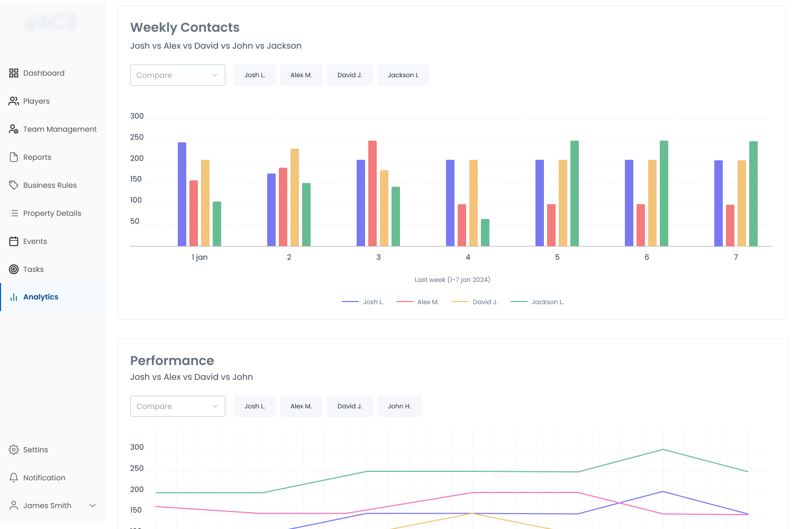The image size is (800, 529).
Task: Open Notification from sidebar
Action: click(53, 478)
